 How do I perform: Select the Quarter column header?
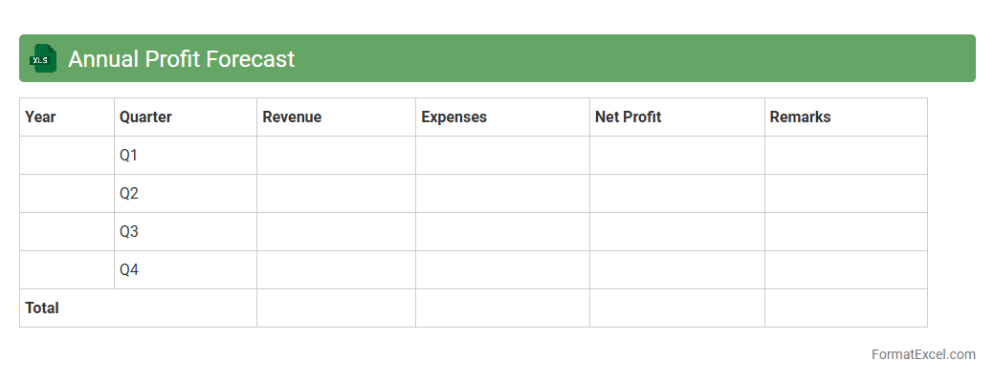click(x=185, y=117)
